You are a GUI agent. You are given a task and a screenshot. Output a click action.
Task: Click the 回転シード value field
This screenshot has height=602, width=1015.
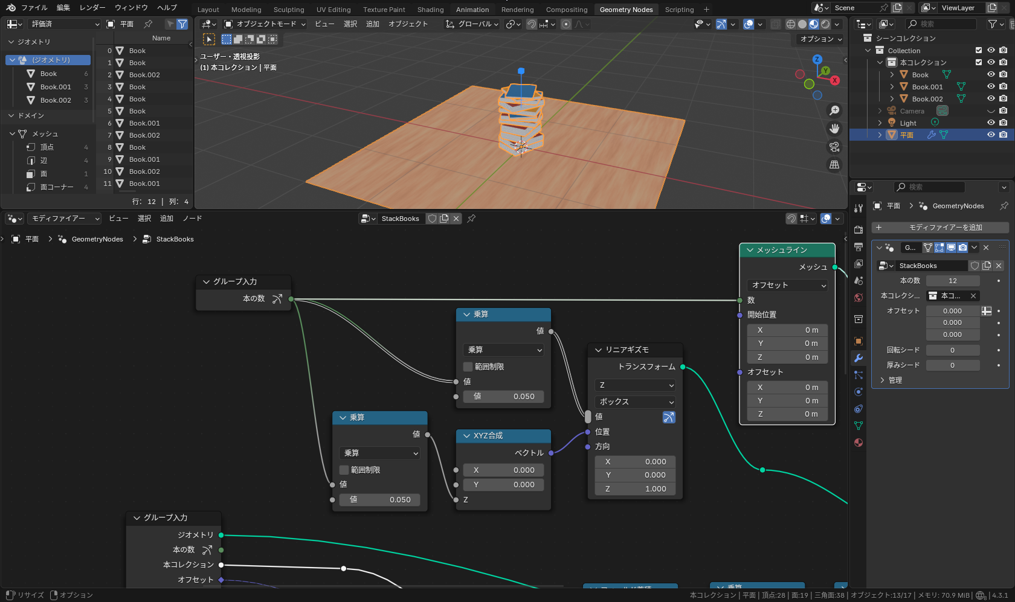[x=953, y=350]
